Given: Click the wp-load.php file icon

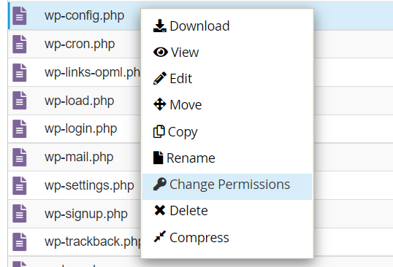Looking at the screenshot, I should pos(20,101).
